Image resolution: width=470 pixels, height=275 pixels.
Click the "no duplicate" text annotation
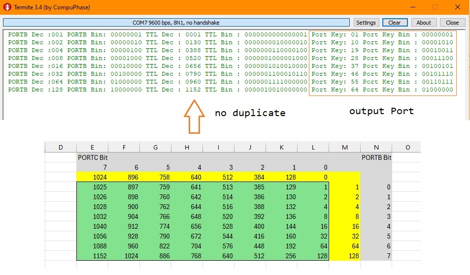(x=250, y=113)
